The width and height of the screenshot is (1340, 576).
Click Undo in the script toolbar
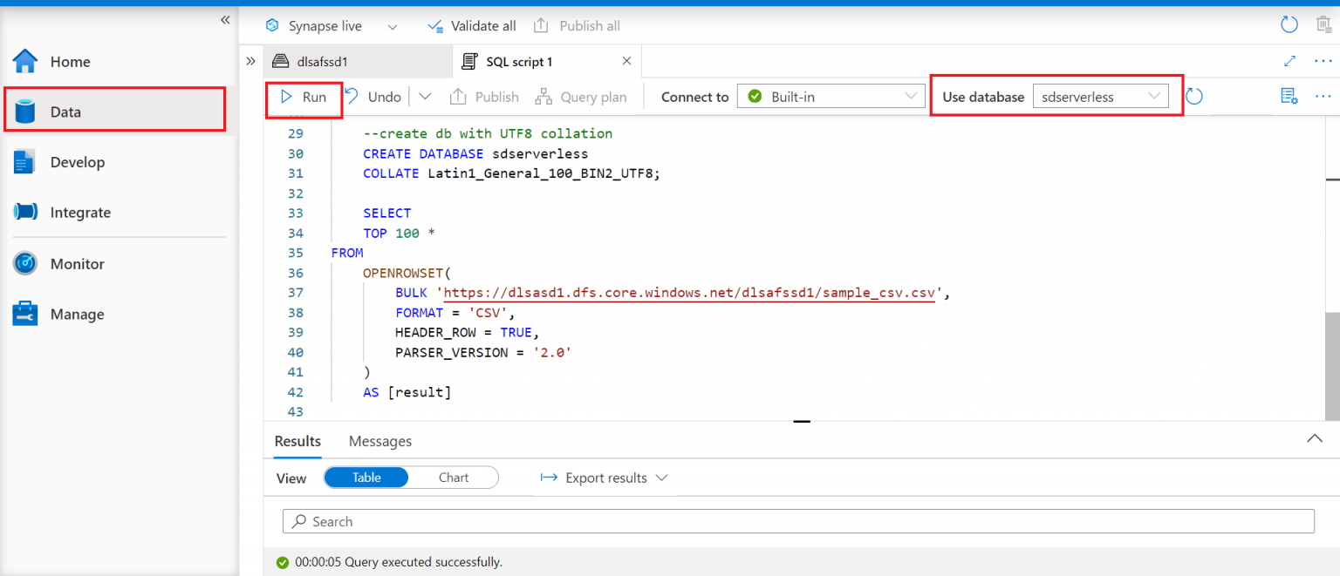(x=373, y=97)
